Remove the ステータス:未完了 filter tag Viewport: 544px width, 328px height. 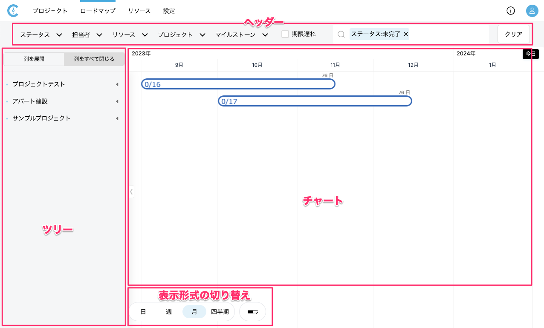coord(406,34)
